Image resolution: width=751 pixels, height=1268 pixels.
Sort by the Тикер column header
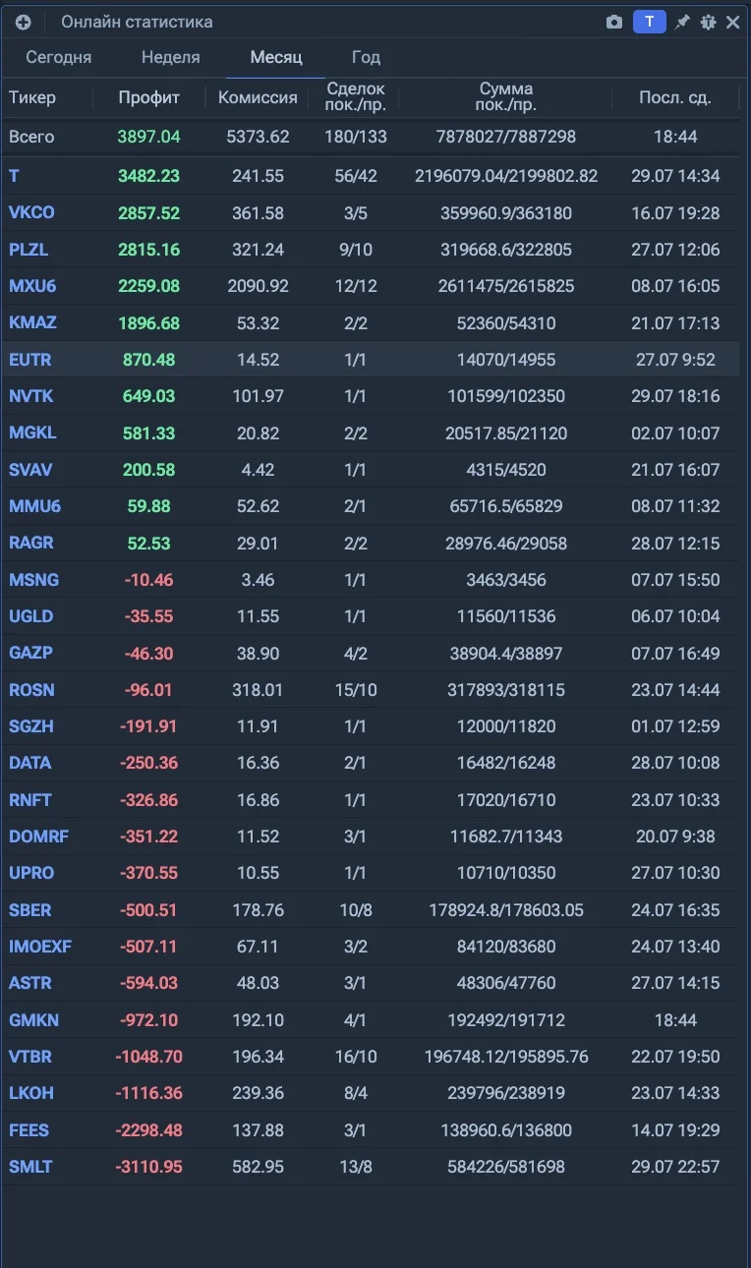32,97
